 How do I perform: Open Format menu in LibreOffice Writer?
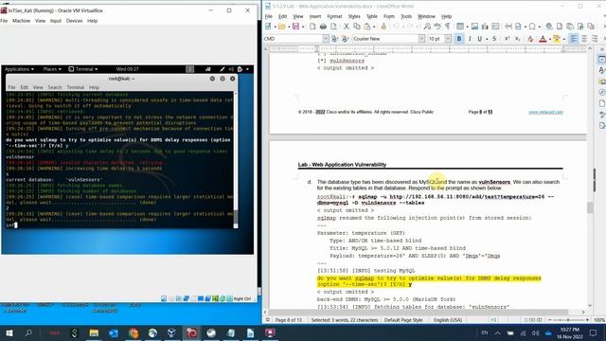(x=334, y=16)
